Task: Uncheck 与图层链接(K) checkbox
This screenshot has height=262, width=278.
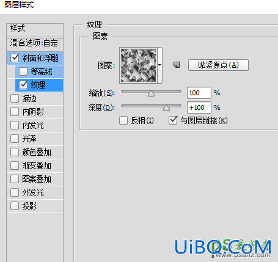Action: [x=173, y=120]
